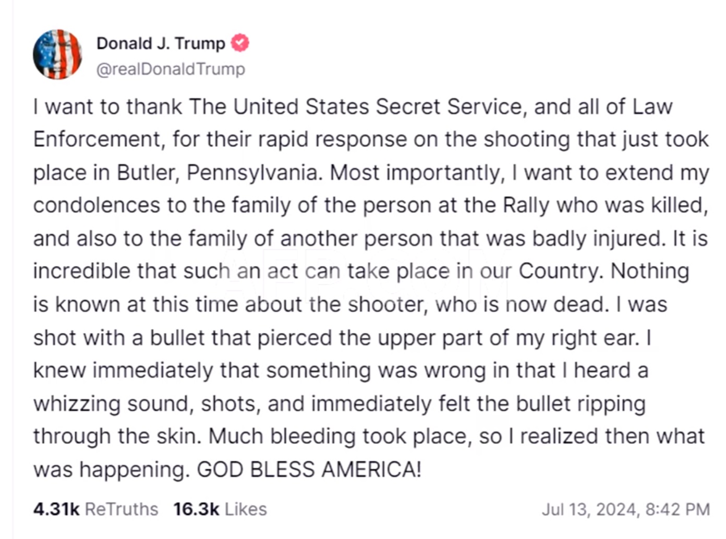Click the "GOD BLESS AMERICA!" text
Image resolution: width=726 pixels, height=539 pixels.
click(309, 470)
